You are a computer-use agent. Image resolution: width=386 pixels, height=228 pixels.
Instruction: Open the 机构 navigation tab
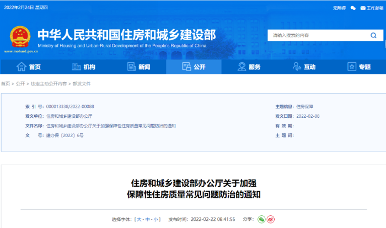click(84, 67)
